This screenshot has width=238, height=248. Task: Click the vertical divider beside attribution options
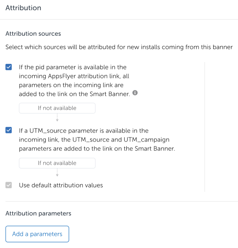click(x=205, y=127)
